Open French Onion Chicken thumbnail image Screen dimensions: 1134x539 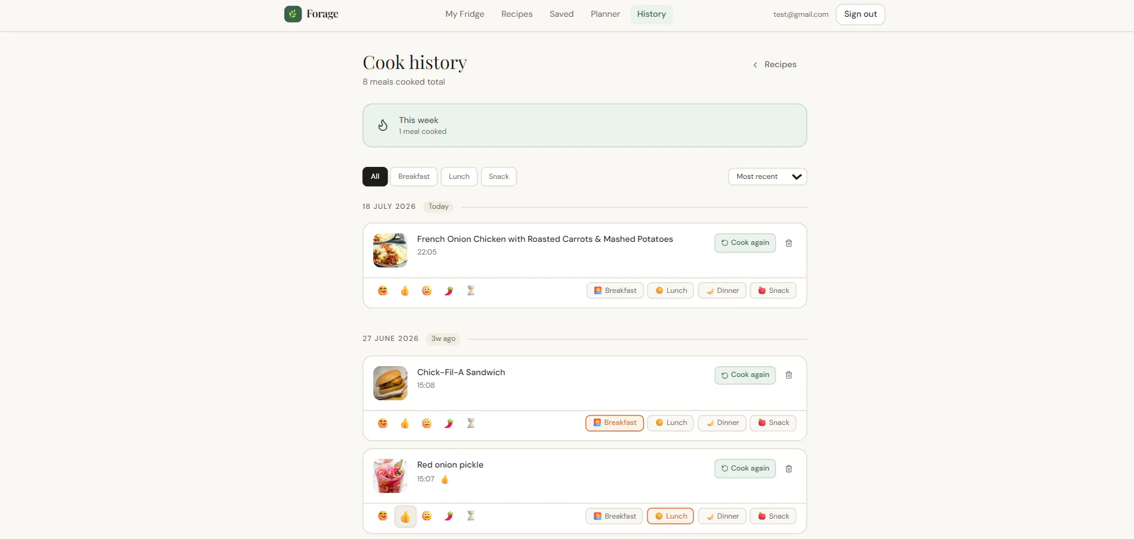coord(390,250)
